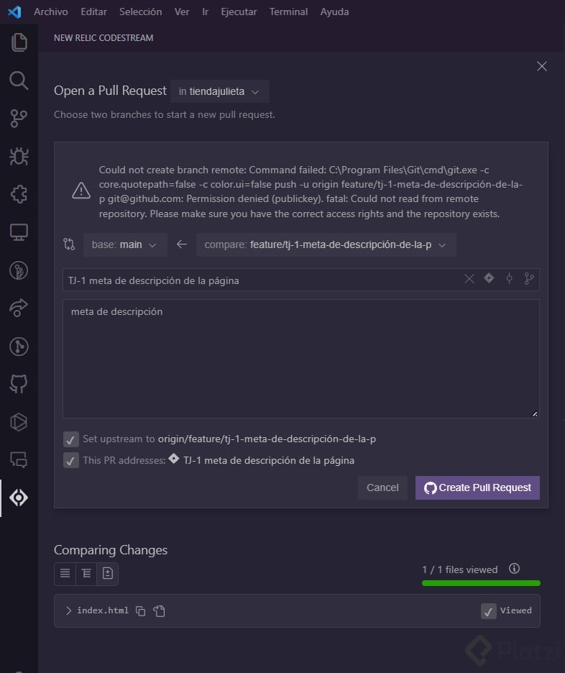Click the green files viewed progress bar
The height and width of the screenshot is (673, 565).
click(x=481, y=584)
